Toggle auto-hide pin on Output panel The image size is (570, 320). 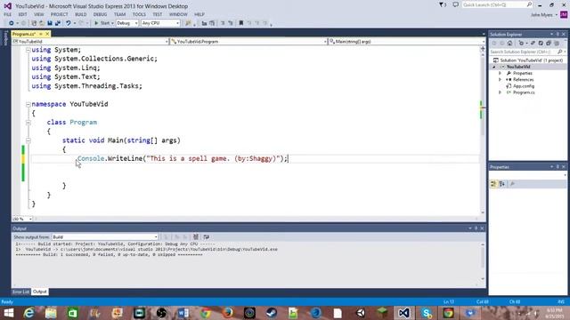(476, 228)
